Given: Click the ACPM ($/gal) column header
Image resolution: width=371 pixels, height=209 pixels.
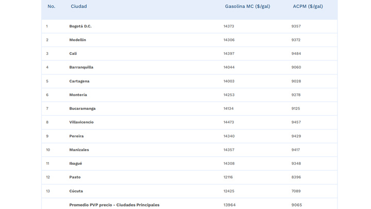Looking at the screenshot, I should pos(308,6).
